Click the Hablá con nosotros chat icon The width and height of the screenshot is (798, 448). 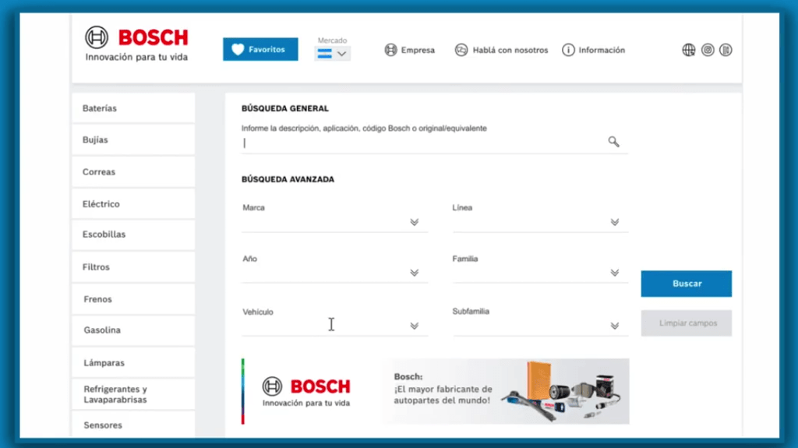(461, 50)
